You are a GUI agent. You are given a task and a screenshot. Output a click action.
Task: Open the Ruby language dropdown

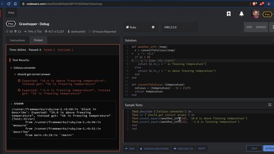point(140,27)
